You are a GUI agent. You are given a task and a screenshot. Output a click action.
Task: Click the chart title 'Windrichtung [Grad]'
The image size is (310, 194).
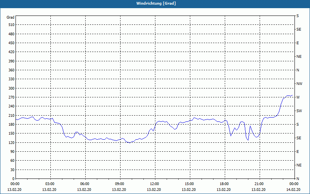156,3
